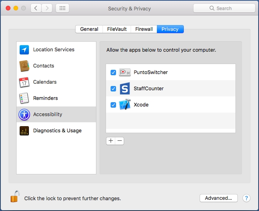Show all preferences with grid button
259x211 pixels.
point(62,8)
